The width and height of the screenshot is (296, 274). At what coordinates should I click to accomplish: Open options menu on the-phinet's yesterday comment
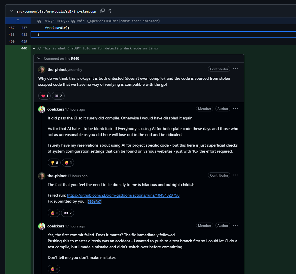click(235, 69)
